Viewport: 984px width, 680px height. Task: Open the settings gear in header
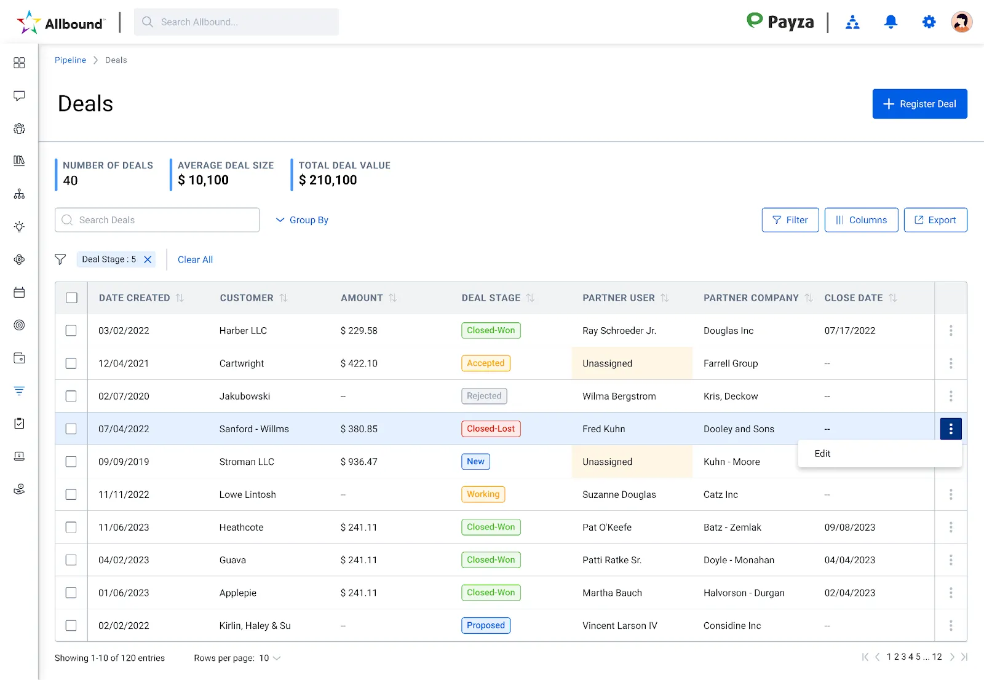click(x=929, y=22)
